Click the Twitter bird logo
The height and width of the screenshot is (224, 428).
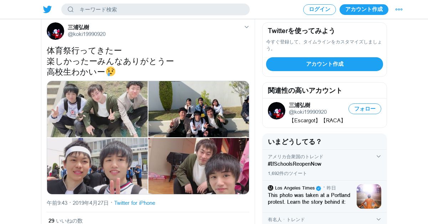click(x=47, y=9)
